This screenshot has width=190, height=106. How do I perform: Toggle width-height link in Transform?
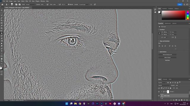pyautogui.click(x=159, y=33)
